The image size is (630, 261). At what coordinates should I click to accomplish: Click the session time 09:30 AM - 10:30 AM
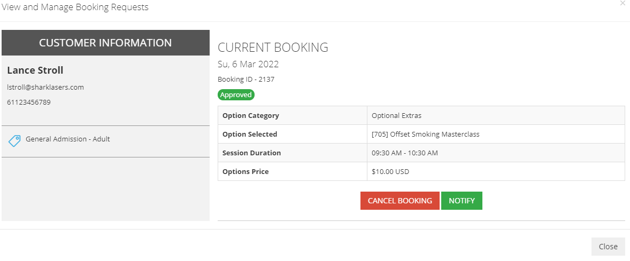405,153
